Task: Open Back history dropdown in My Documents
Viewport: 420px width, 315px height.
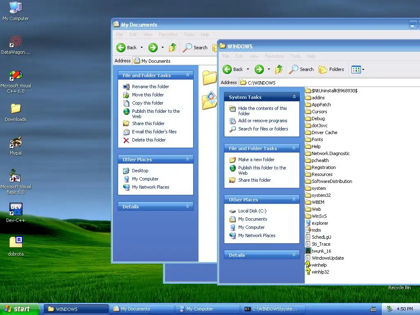Action: point(142,48)
